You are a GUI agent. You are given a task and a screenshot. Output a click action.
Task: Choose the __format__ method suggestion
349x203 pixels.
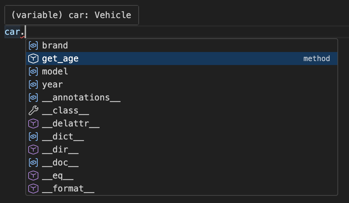point(68,189)
